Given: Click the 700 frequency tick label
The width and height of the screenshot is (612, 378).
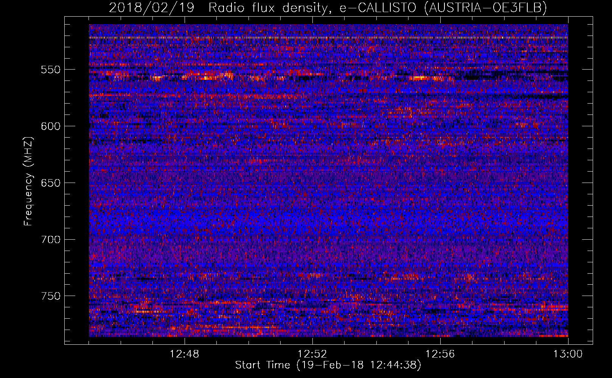Looking at the screenshot, I should pyautogui.click(x=51, y=240).
